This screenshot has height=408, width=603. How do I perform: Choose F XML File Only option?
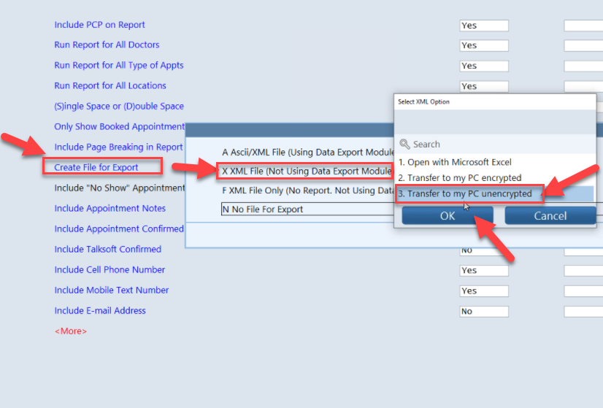point(308,190)
